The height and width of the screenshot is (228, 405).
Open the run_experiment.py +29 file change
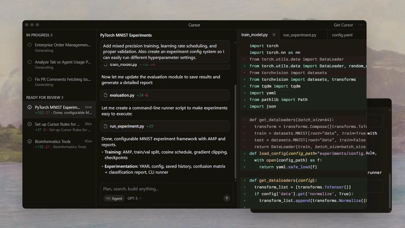[165, 126]
